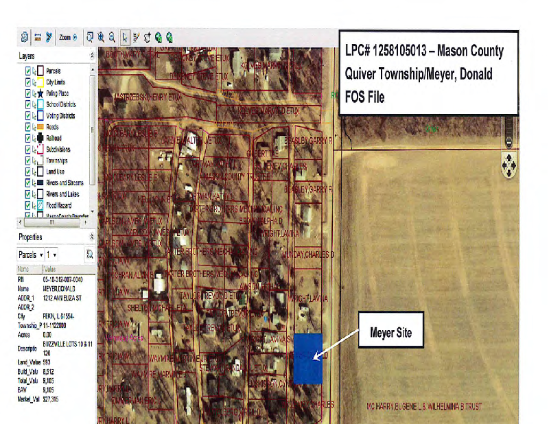The height and width of the screenshot is (424, 549).
Task: Select the Rivers and Lakes layer name
Action: pyautogui.click(x=62, y=194)
